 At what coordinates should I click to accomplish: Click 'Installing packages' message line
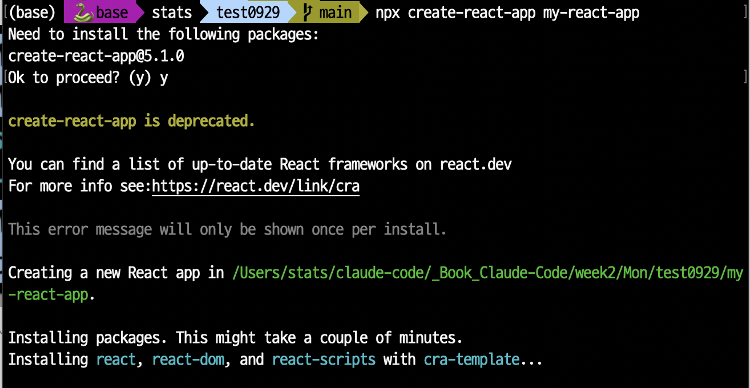pyautogui.click(x=235, y=338)
